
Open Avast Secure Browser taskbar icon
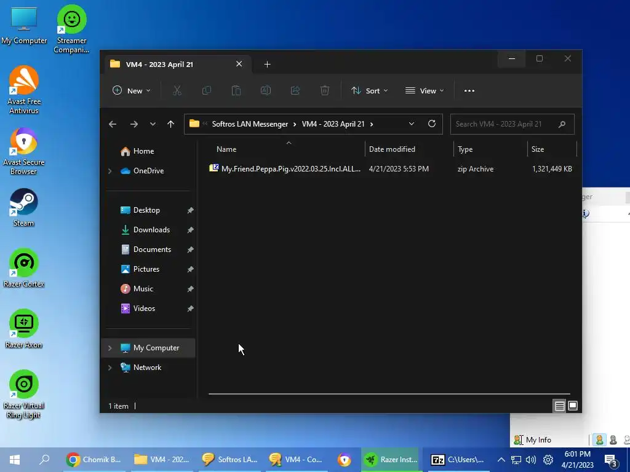click(344, 460)
